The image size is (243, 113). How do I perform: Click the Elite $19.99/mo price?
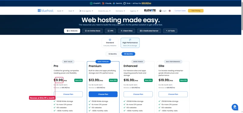(x=166, y=80)
